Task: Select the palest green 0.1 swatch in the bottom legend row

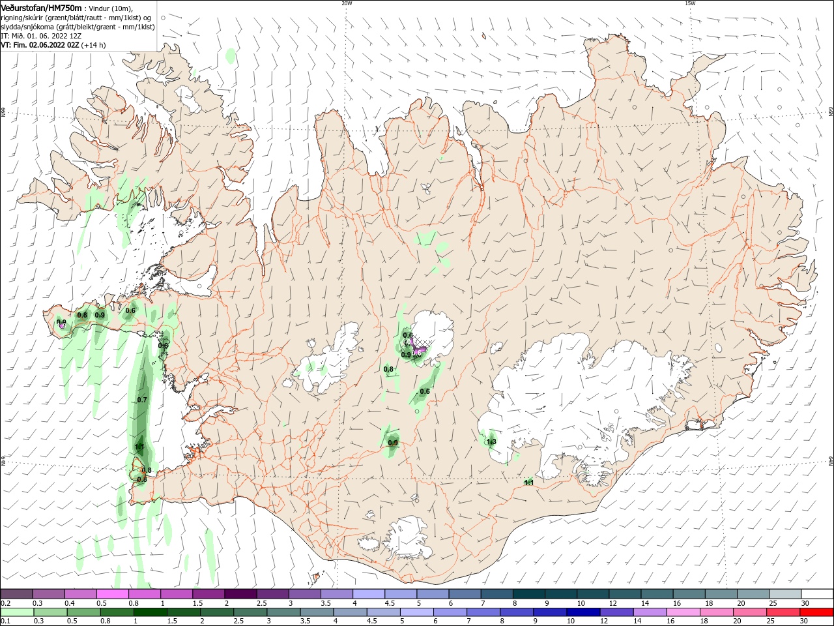Action: 16,612
